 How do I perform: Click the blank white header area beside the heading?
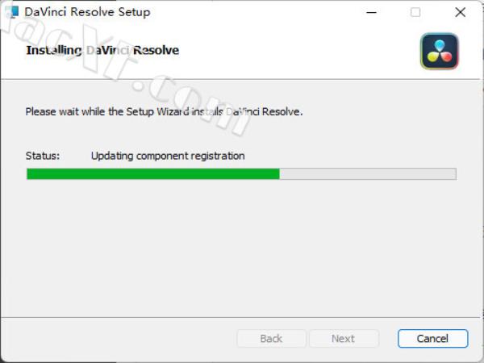coord(296,51)
